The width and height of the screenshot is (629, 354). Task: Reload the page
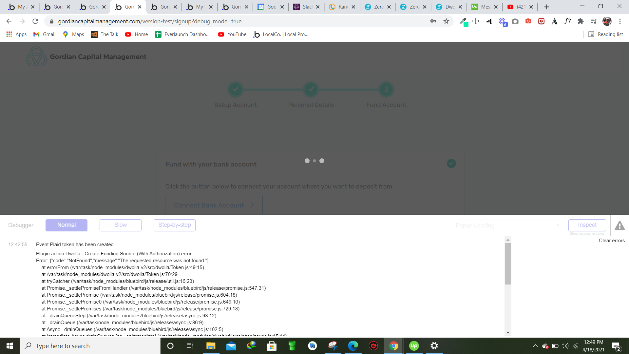35,21
